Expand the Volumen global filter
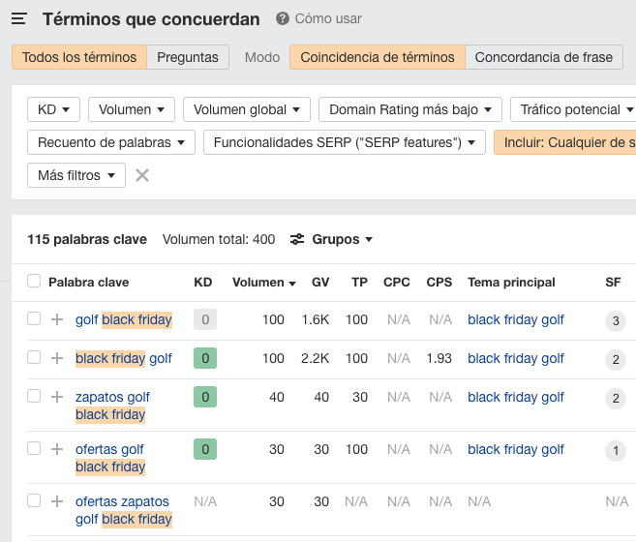The image size is (636, 542). (247, 109)
